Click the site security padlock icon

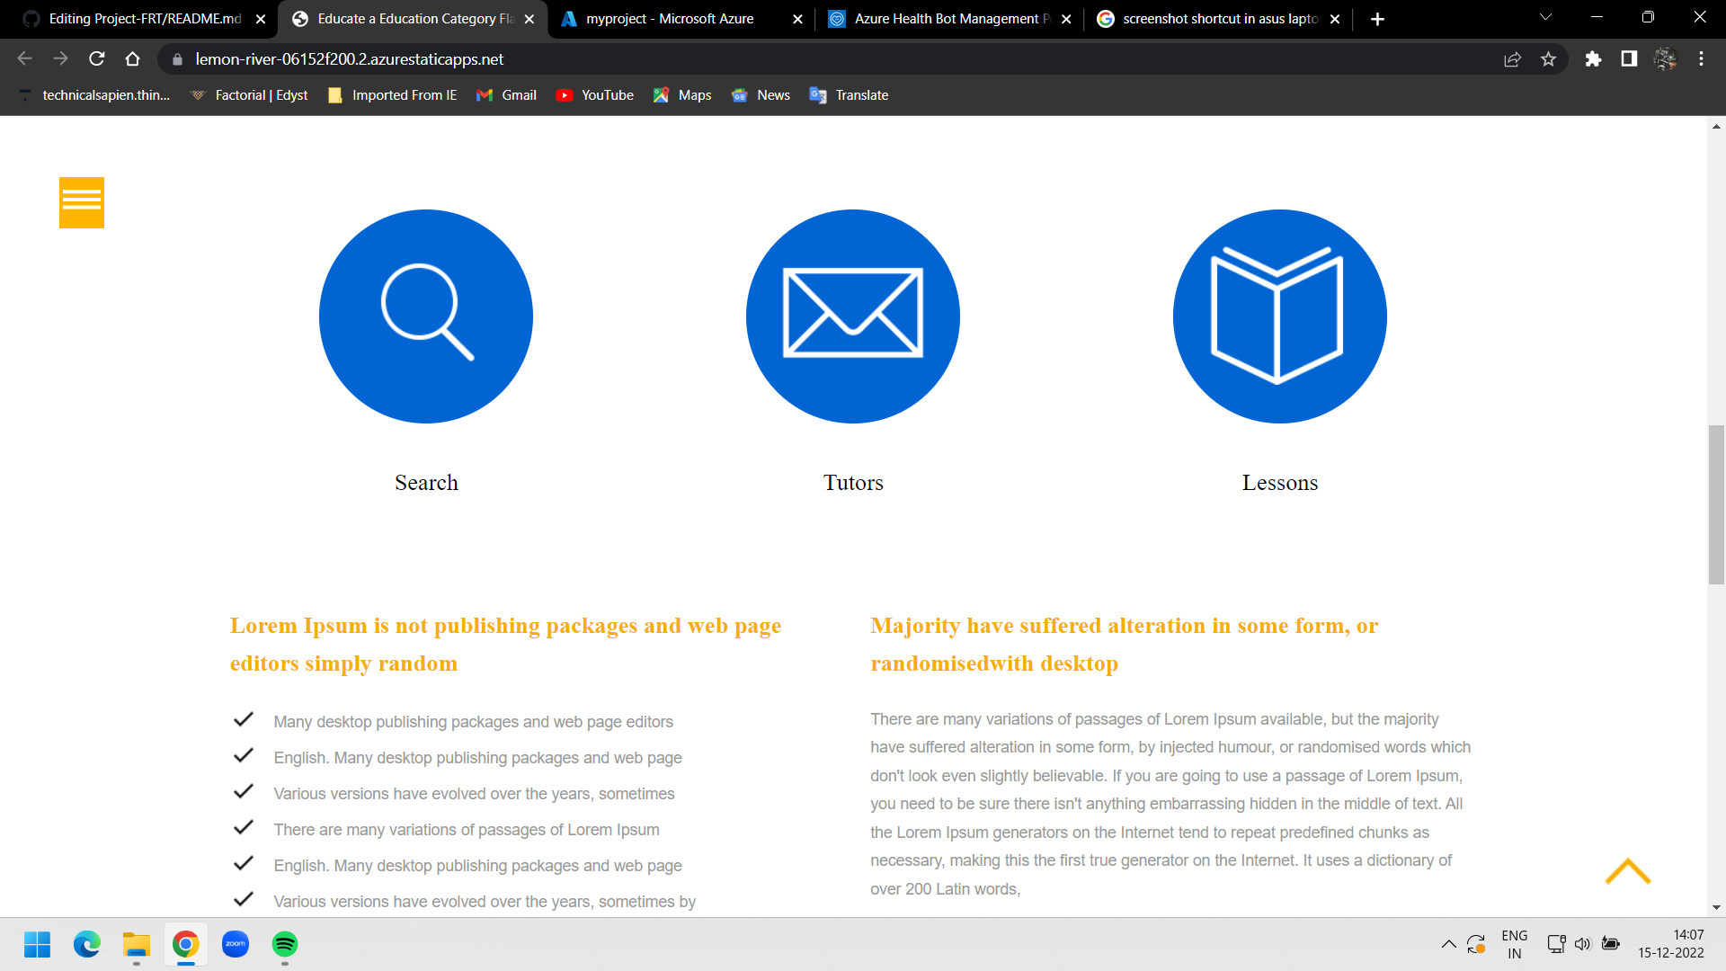tap(176, 59)
